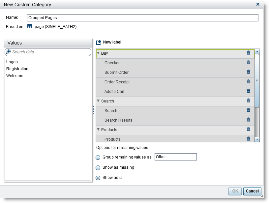Screen dimensions: 269x203
Task: Collapse the Buy group
Action: coord(98,53)
